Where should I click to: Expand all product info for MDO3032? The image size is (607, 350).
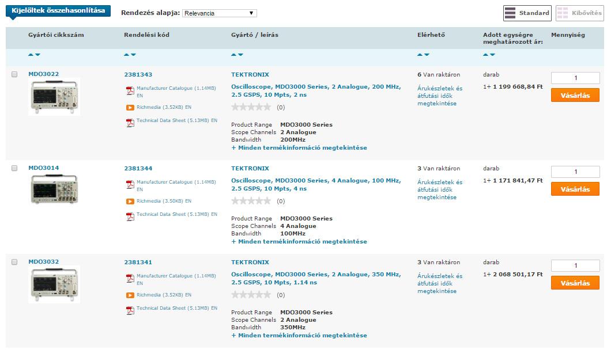299,336
